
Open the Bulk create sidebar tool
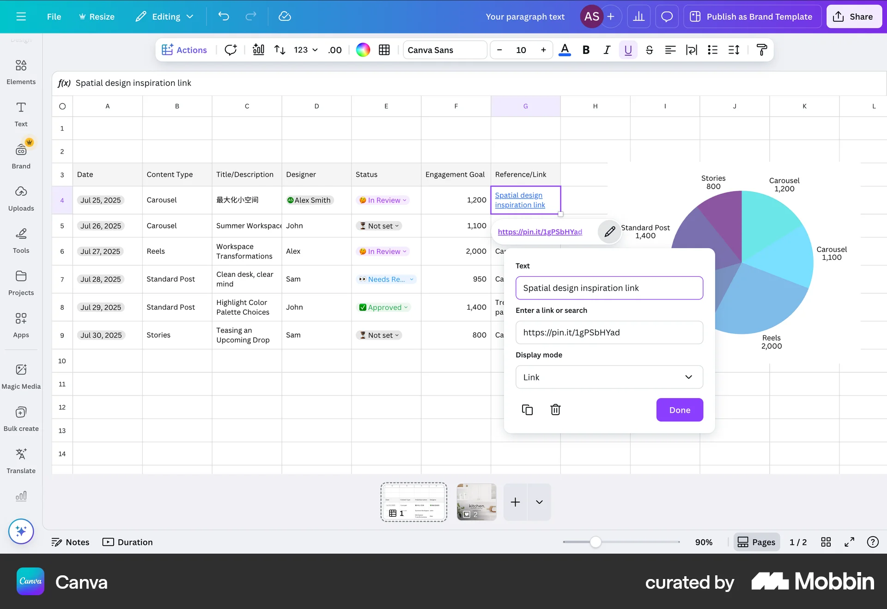coord(21,418)
